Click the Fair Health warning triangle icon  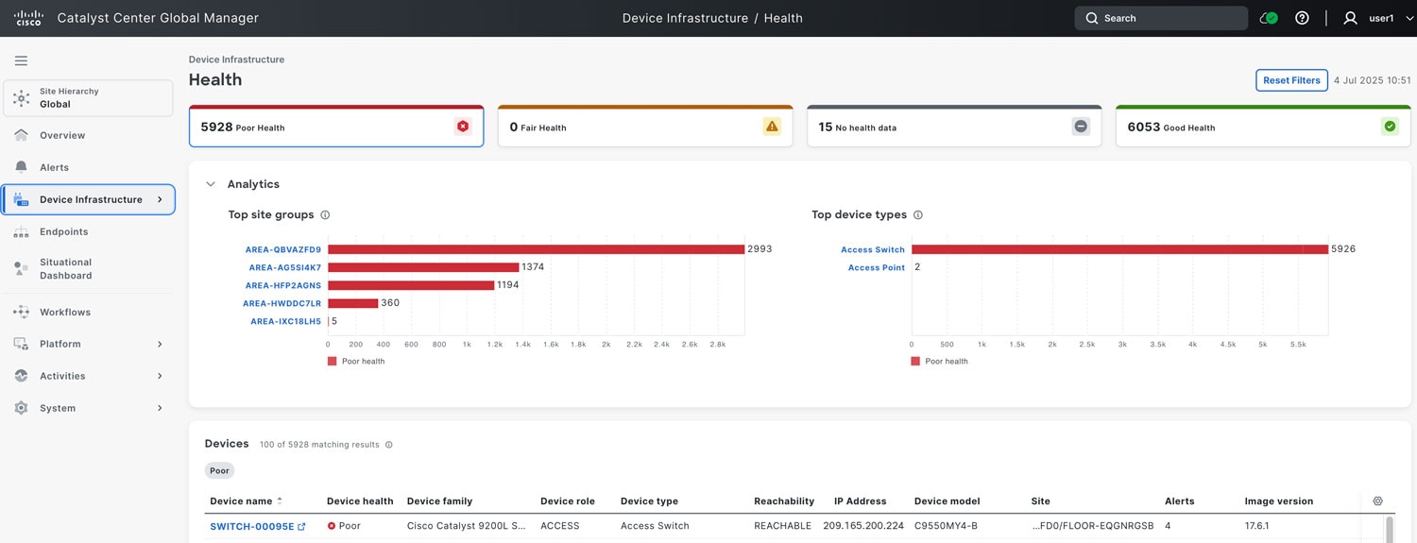pos(772,127)
